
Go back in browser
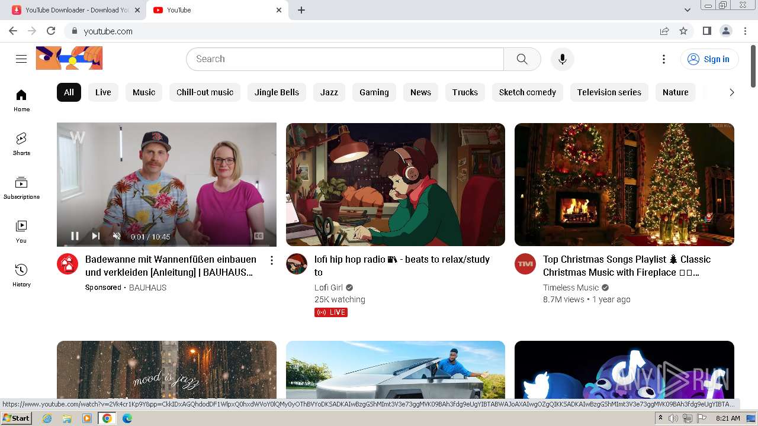[x=13, y=31]
